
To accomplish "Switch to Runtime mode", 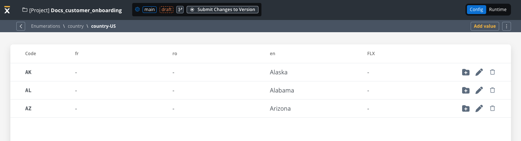I will [x=498, y=10].
